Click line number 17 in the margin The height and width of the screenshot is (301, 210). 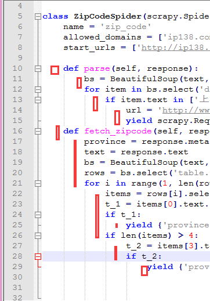click(17, 142)
